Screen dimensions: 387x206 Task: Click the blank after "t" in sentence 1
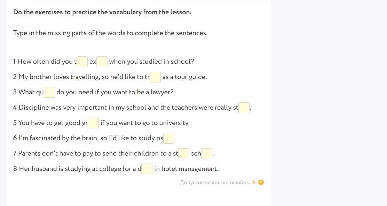(82, 62)
